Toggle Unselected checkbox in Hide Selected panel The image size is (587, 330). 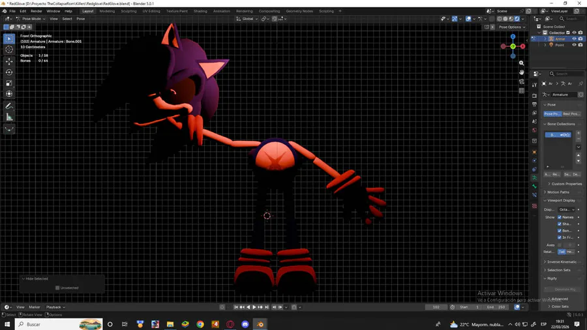point(57,288)
